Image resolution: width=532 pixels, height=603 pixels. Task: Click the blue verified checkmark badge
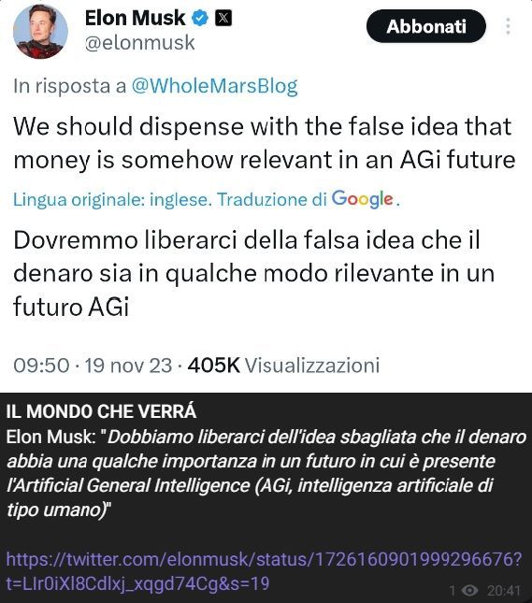point(200,18)
